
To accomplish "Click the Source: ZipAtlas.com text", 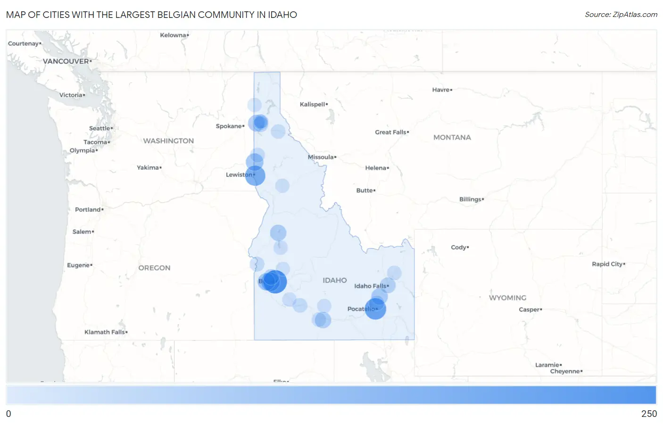I will tap(621, 15).
